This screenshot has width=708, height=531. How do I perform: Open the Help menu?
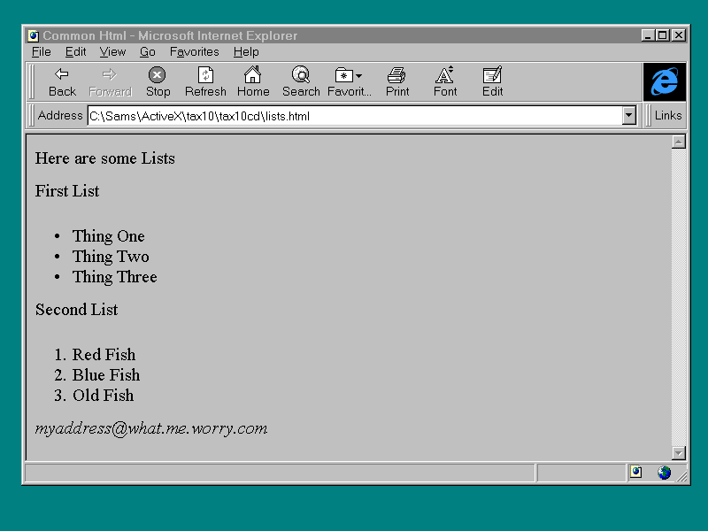pyautogui.click(x=246, y=52)
